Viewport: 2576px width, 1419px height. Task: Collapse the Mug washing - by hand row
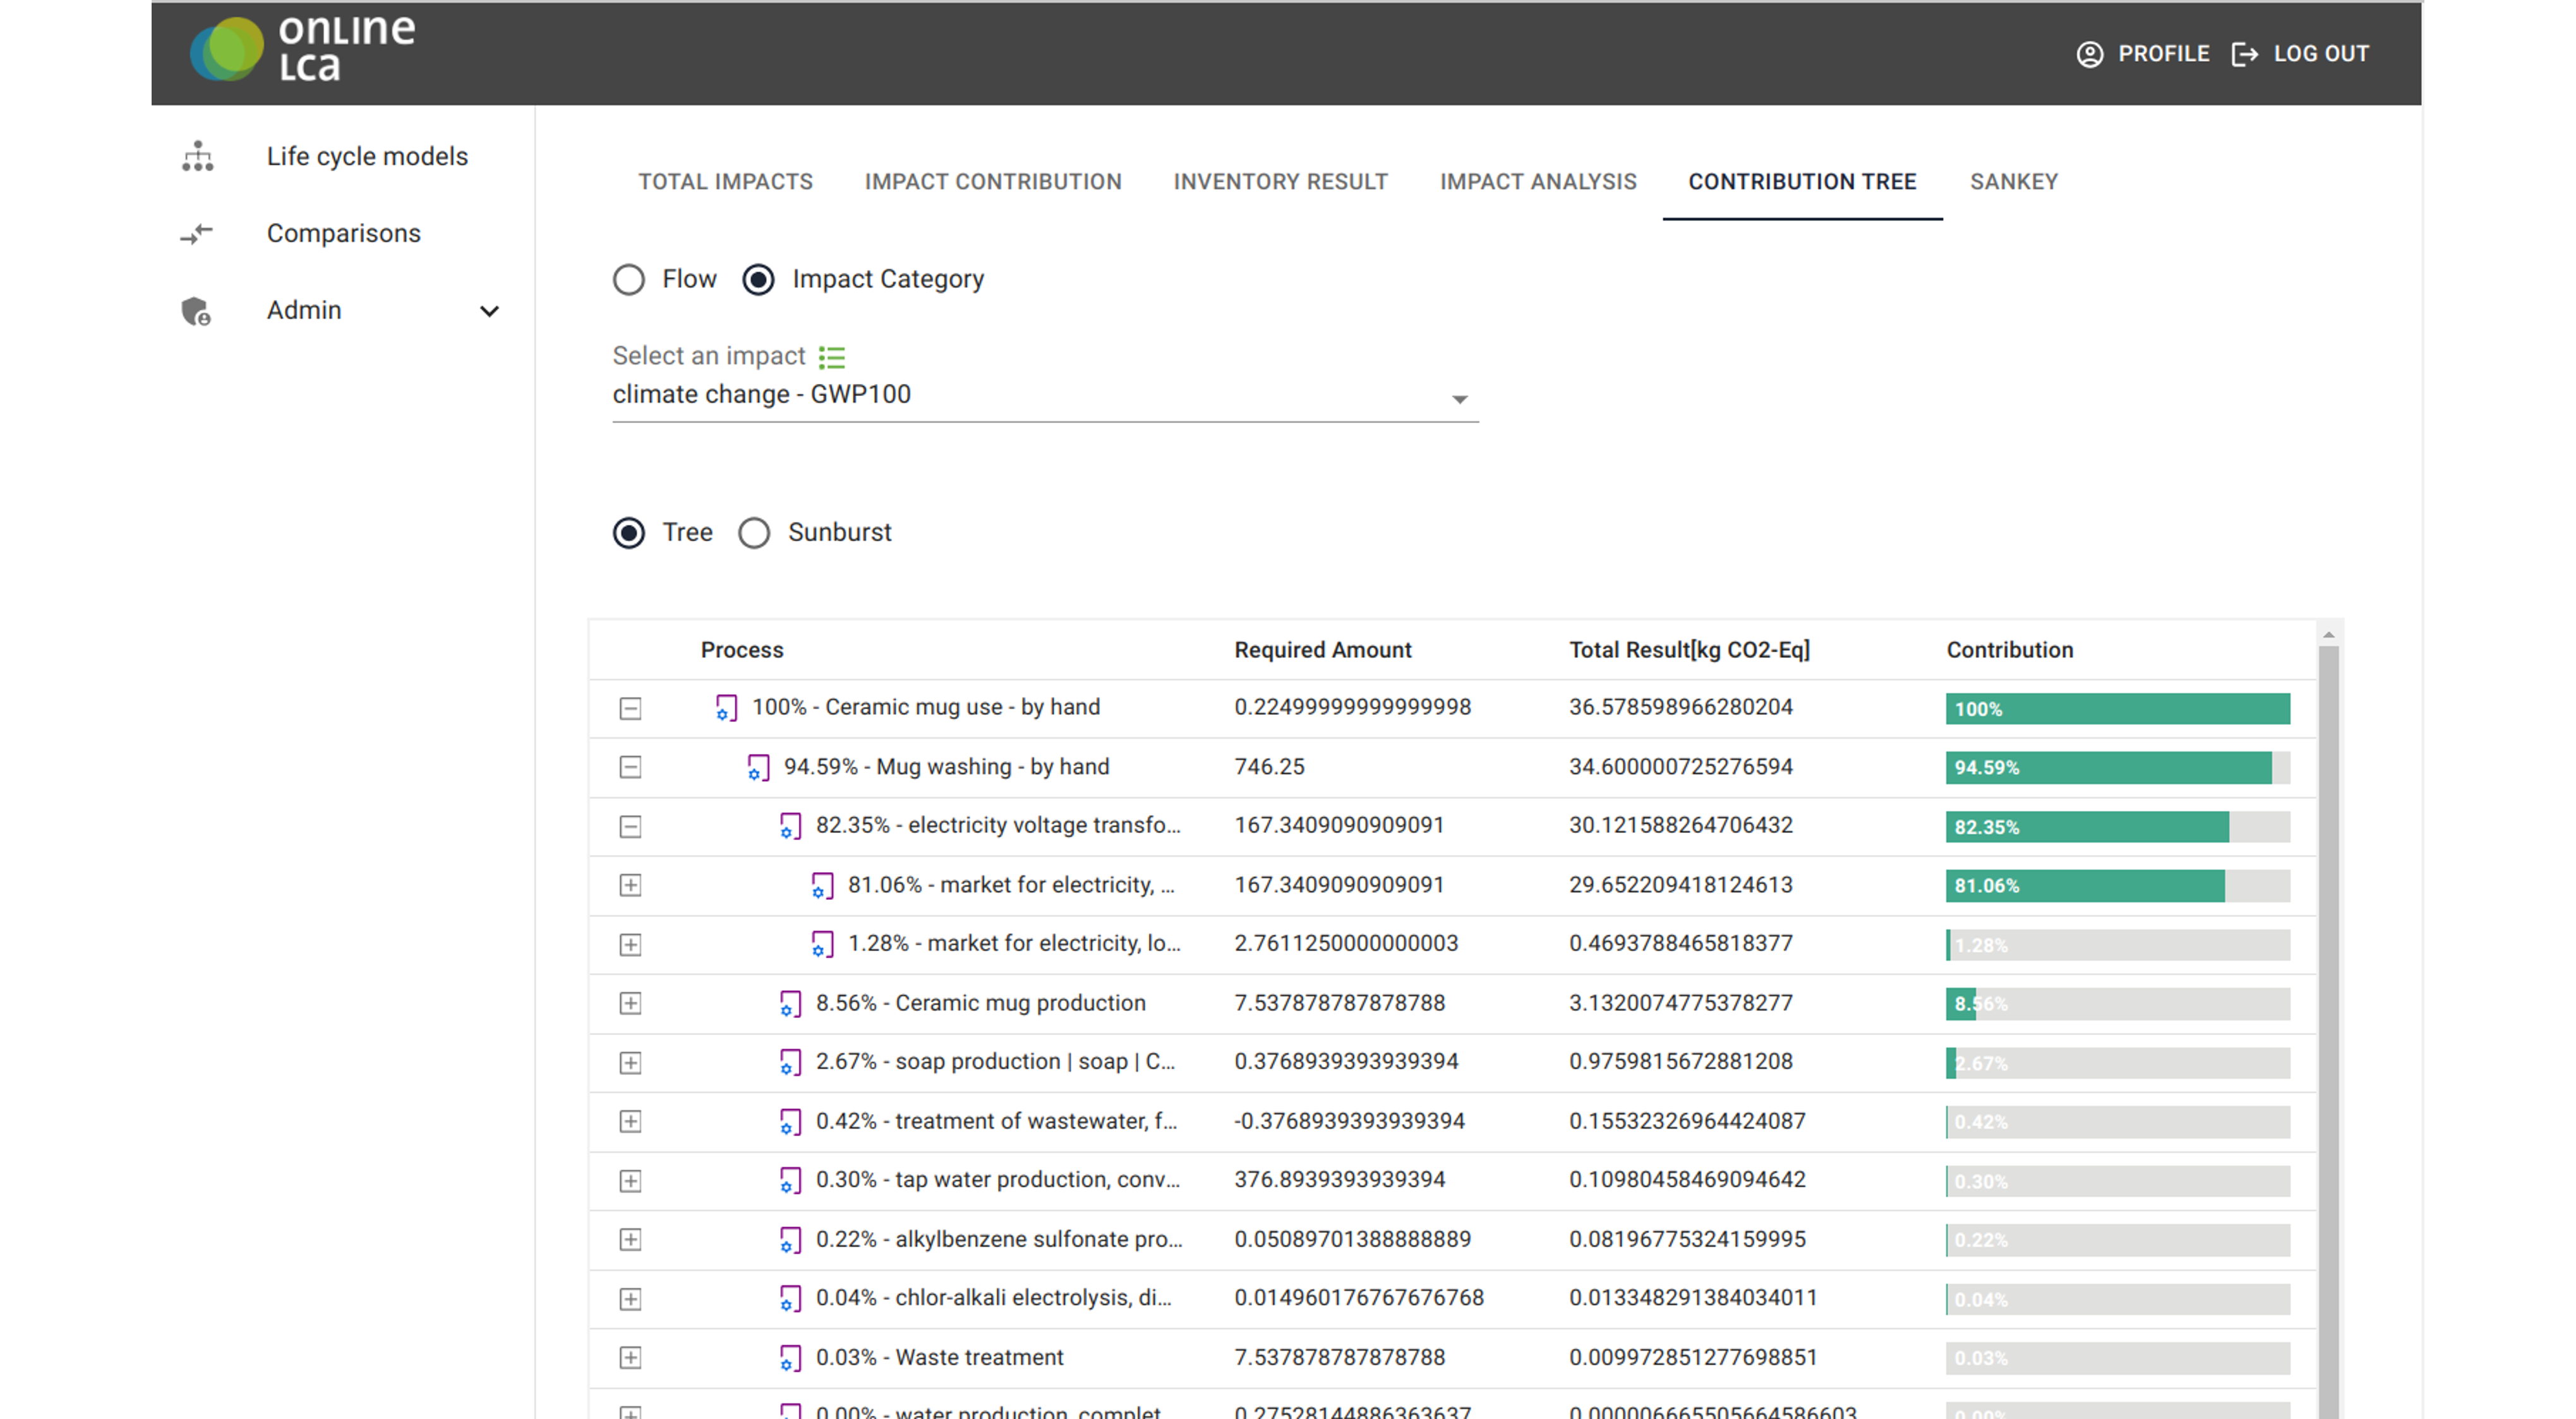(x=630, y=768)
